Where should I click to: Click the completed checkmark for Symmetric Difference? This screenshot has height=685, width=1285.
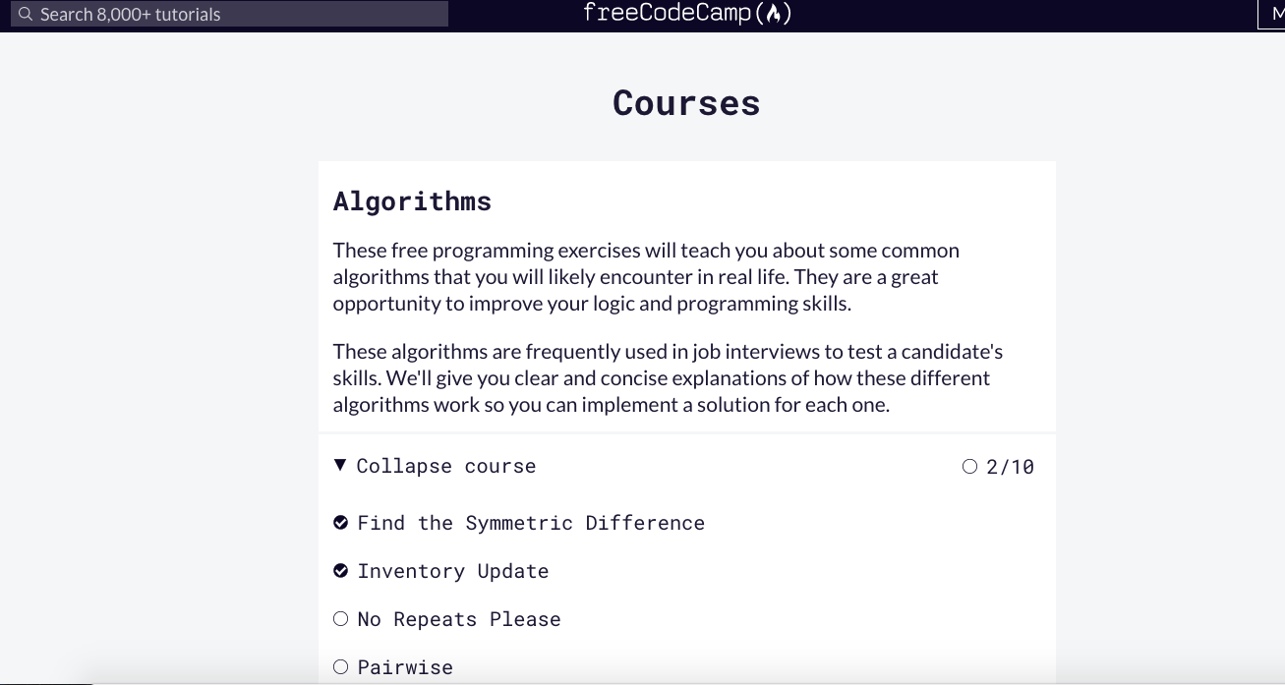click(x=341, y=523)
